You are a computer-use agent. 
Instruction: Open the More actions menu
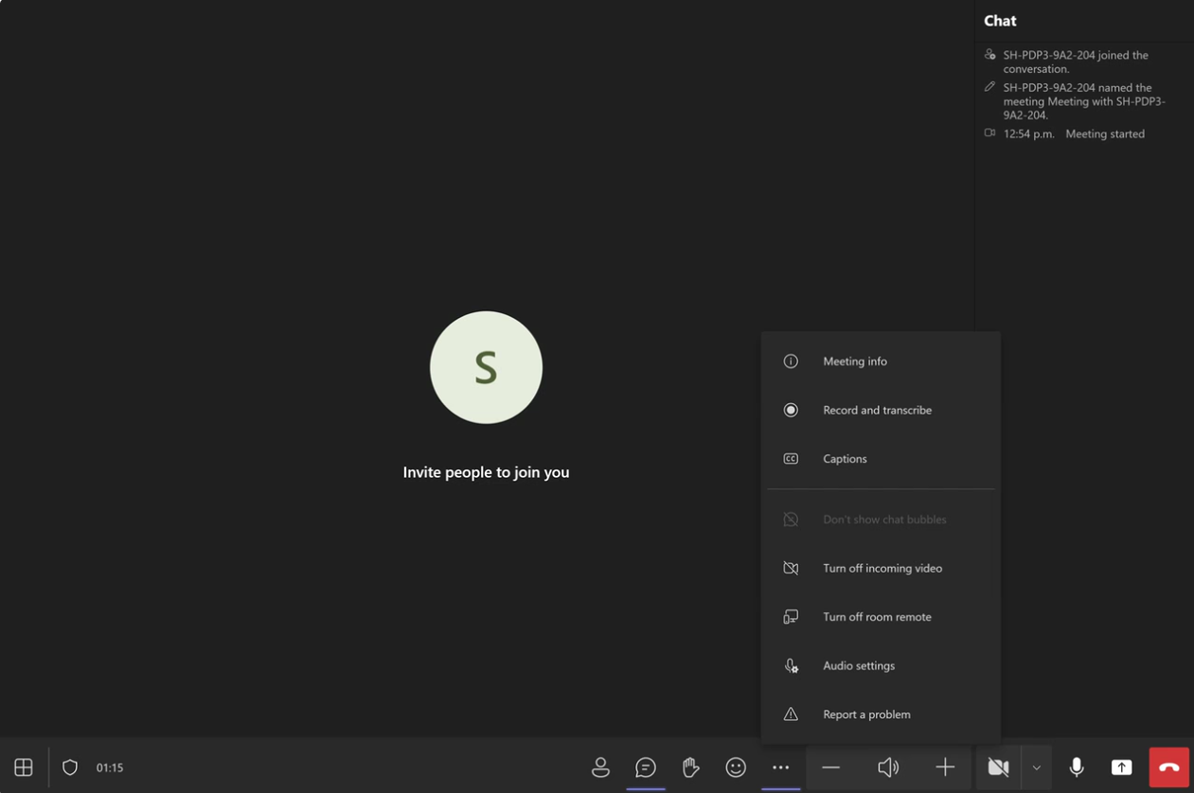click(x=780, y=767)
